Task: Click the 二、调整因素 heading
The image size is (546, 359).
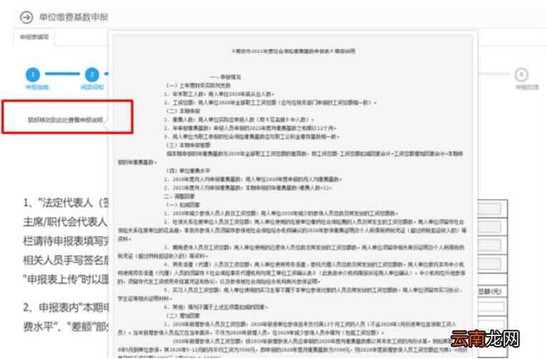Action: pyautogui.click(x=179, y=196)
